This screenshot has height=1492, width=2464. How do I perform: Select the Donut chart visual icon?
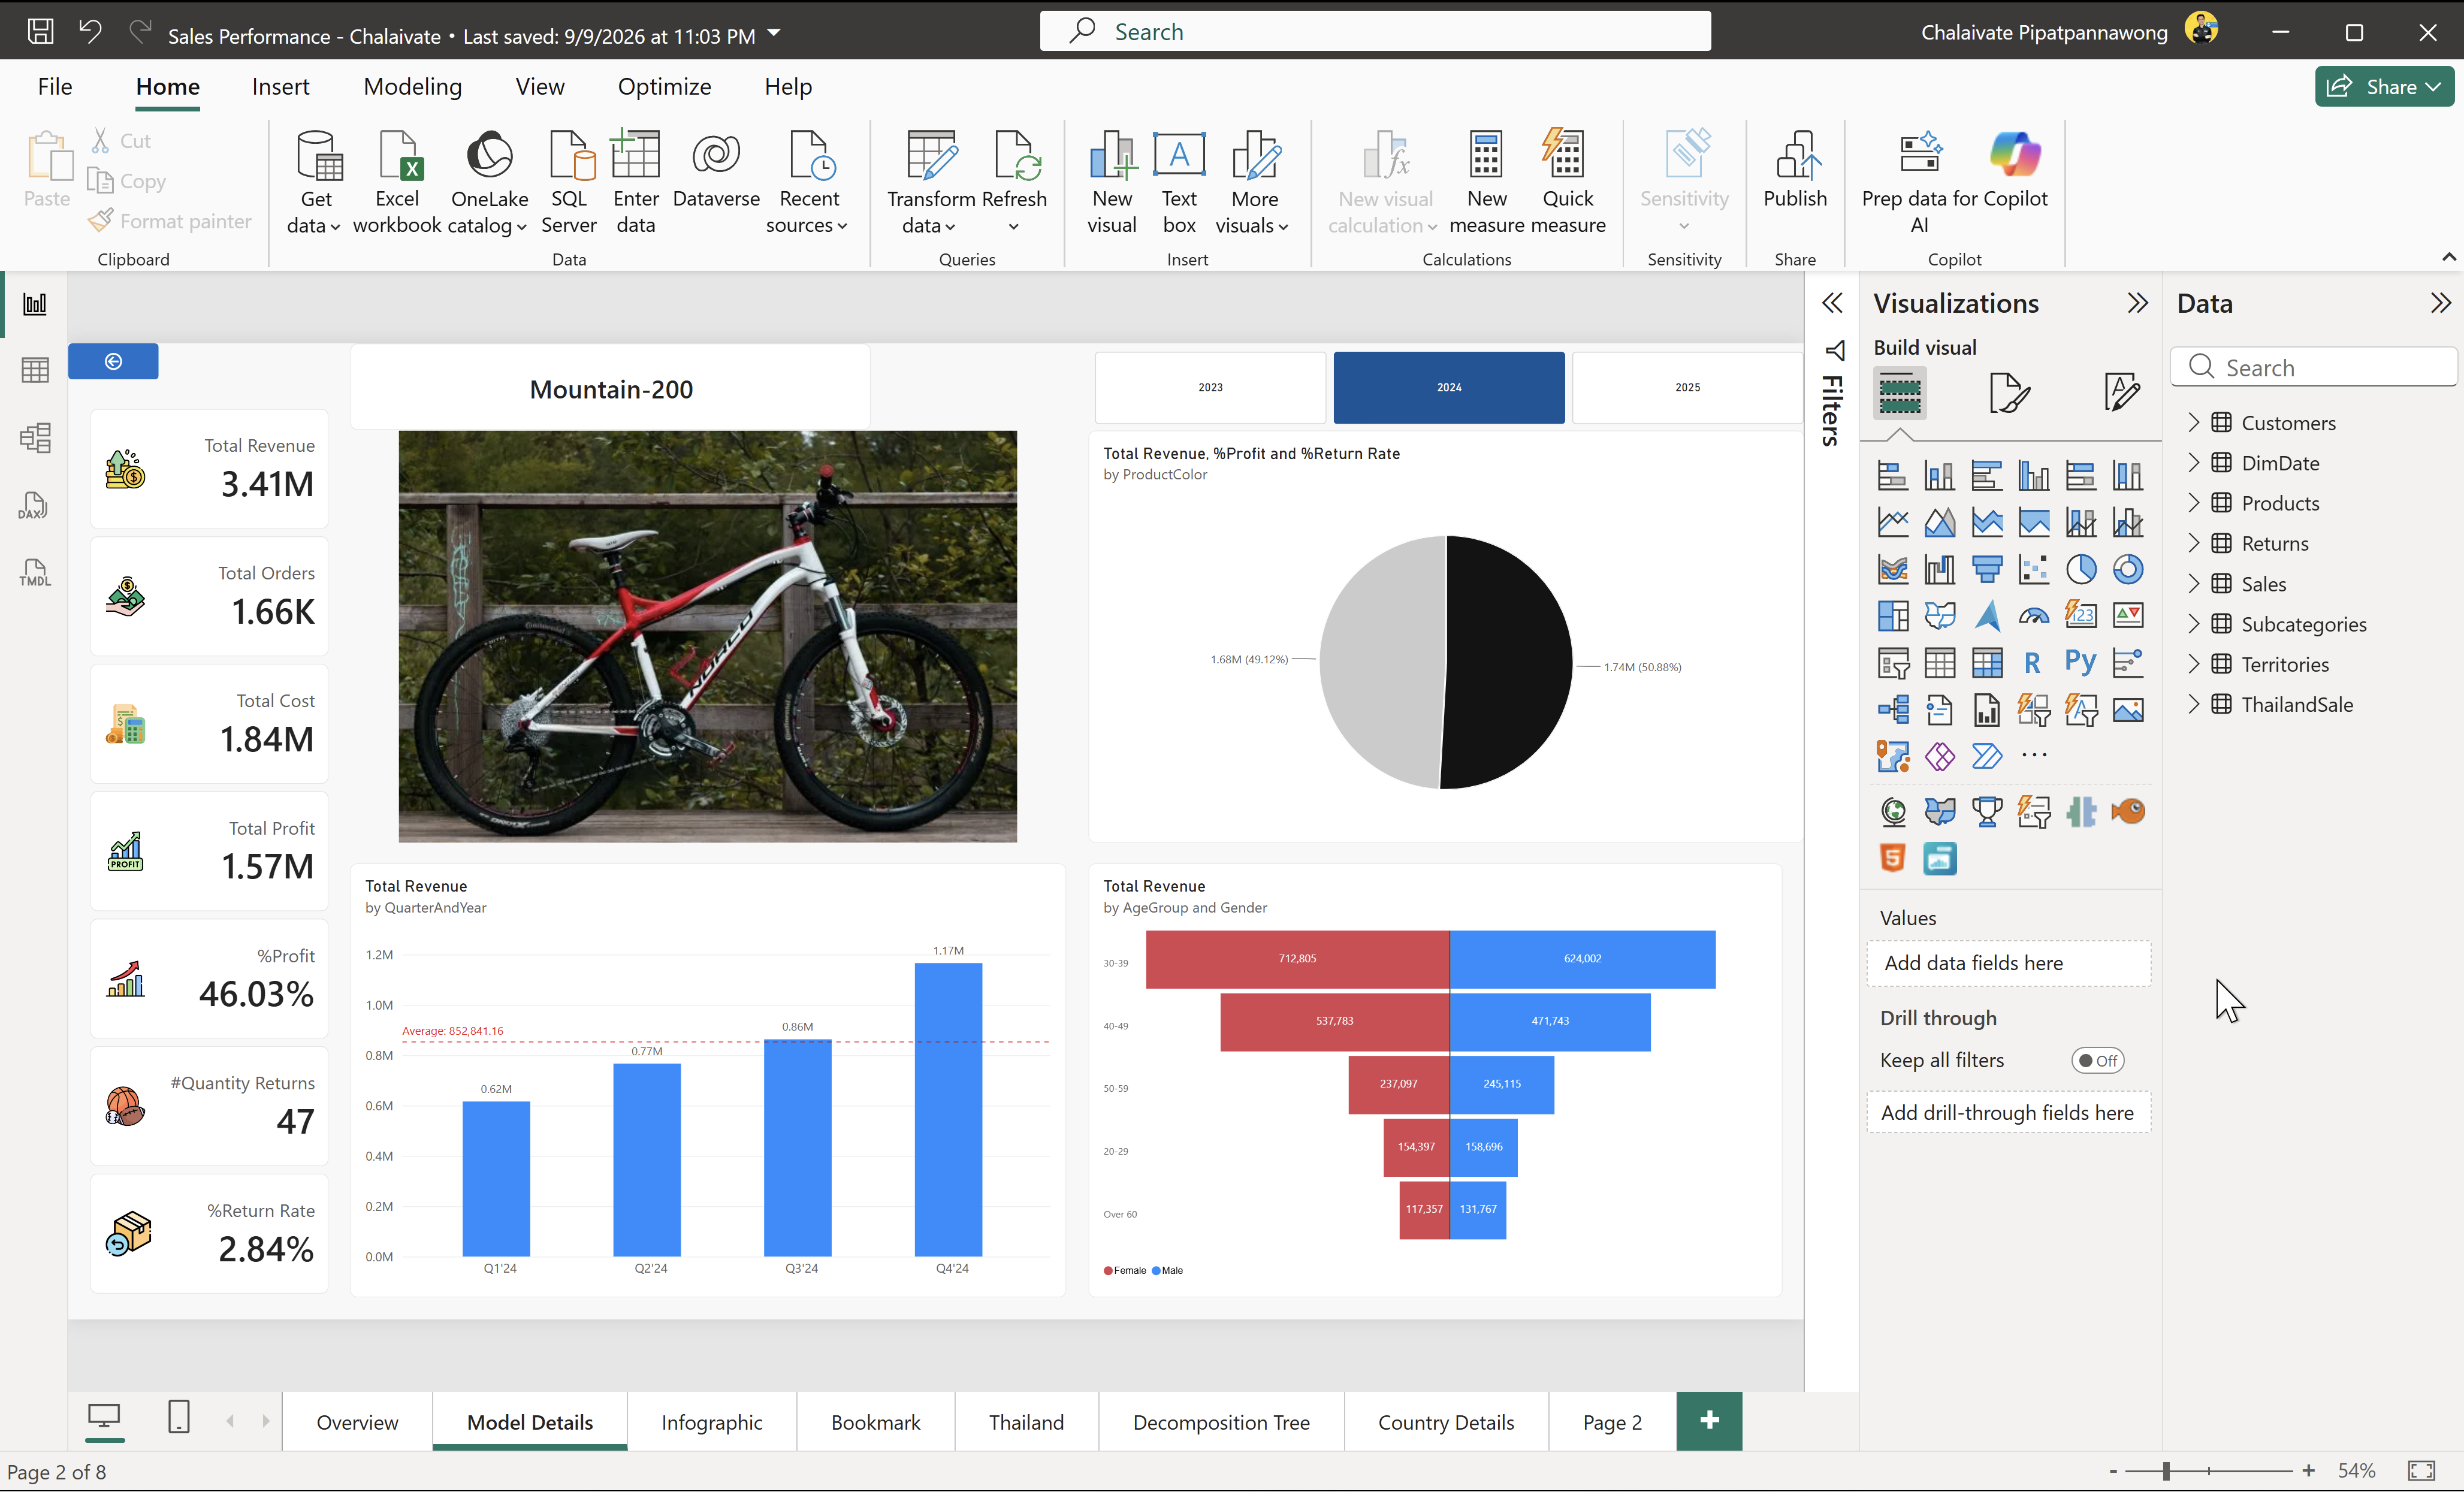tap(2128, 569)
